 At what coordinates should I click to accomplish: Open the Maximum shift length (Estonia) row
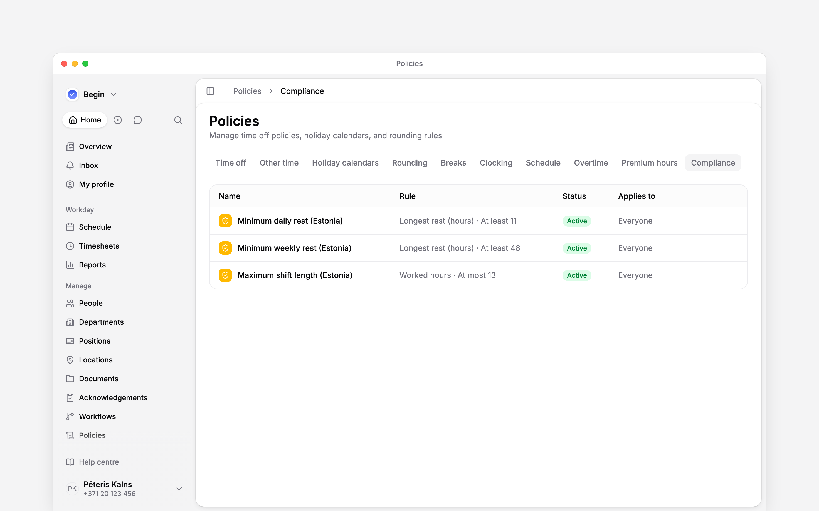click(478, 275)
